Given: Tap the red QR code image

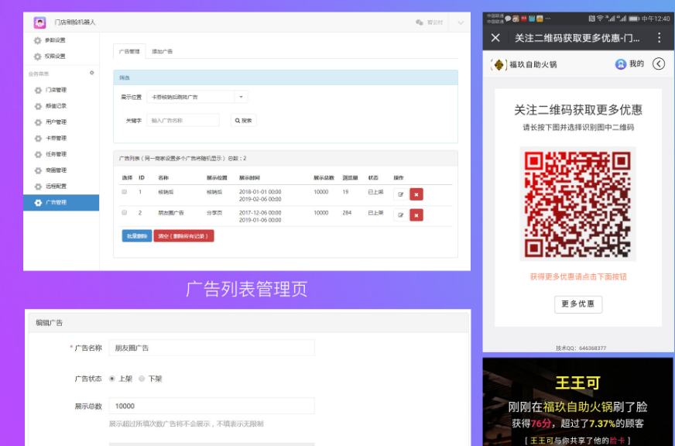Looking at the screenshot, I should click(577, 204).
